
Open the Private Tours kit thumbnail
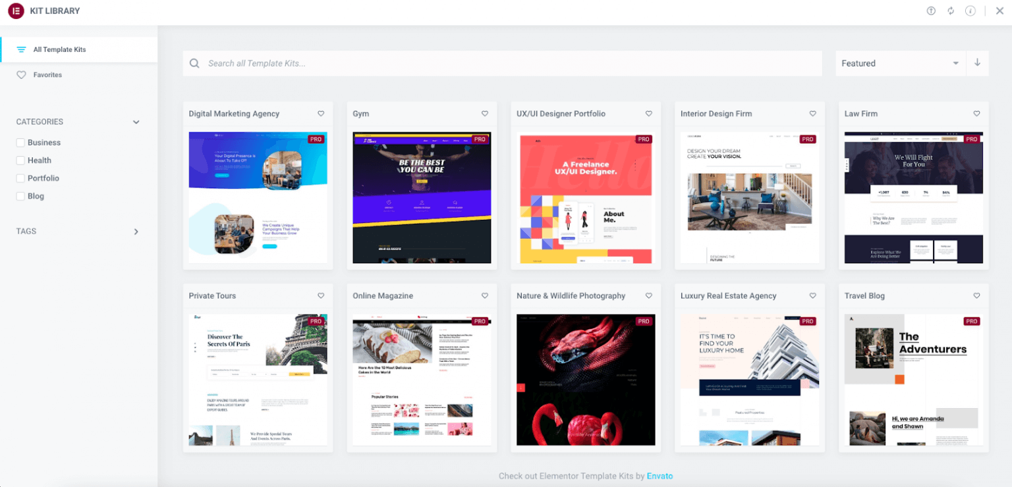click(x=258, y=380)
